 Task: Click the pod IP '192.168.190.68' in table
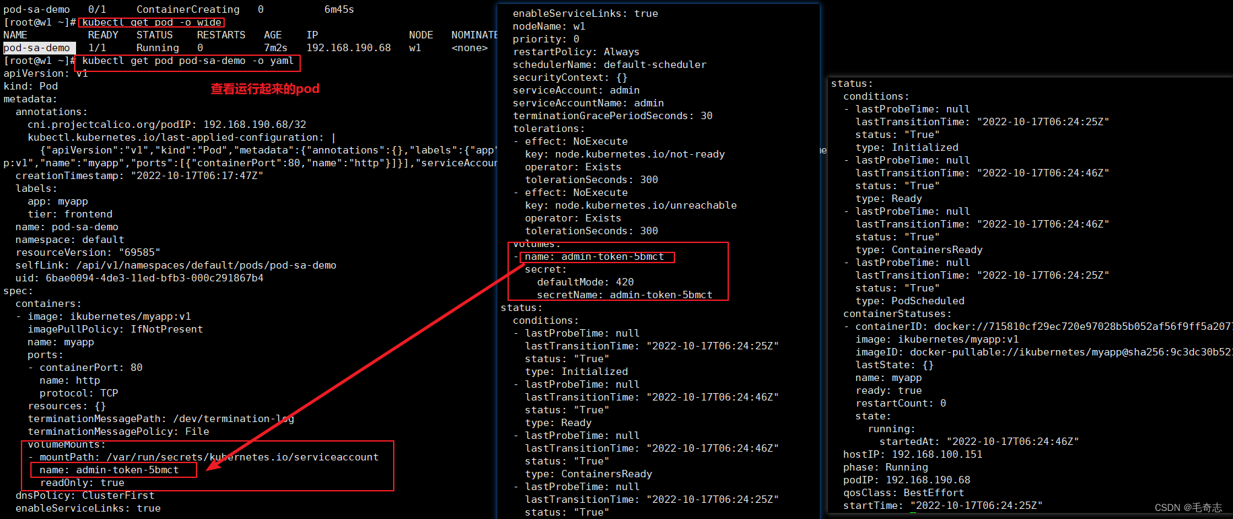pyautogui.click(x=349, y=48)
